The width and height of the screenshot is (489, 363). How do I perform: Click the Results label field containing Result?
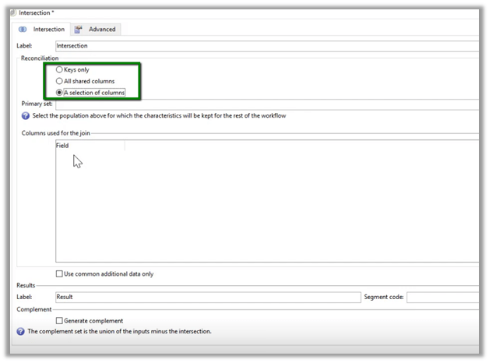(x=207, y=297)
